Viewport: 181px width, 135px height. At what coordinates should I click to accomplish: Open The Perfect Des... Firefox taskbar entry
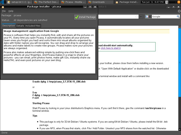(46, 2)
